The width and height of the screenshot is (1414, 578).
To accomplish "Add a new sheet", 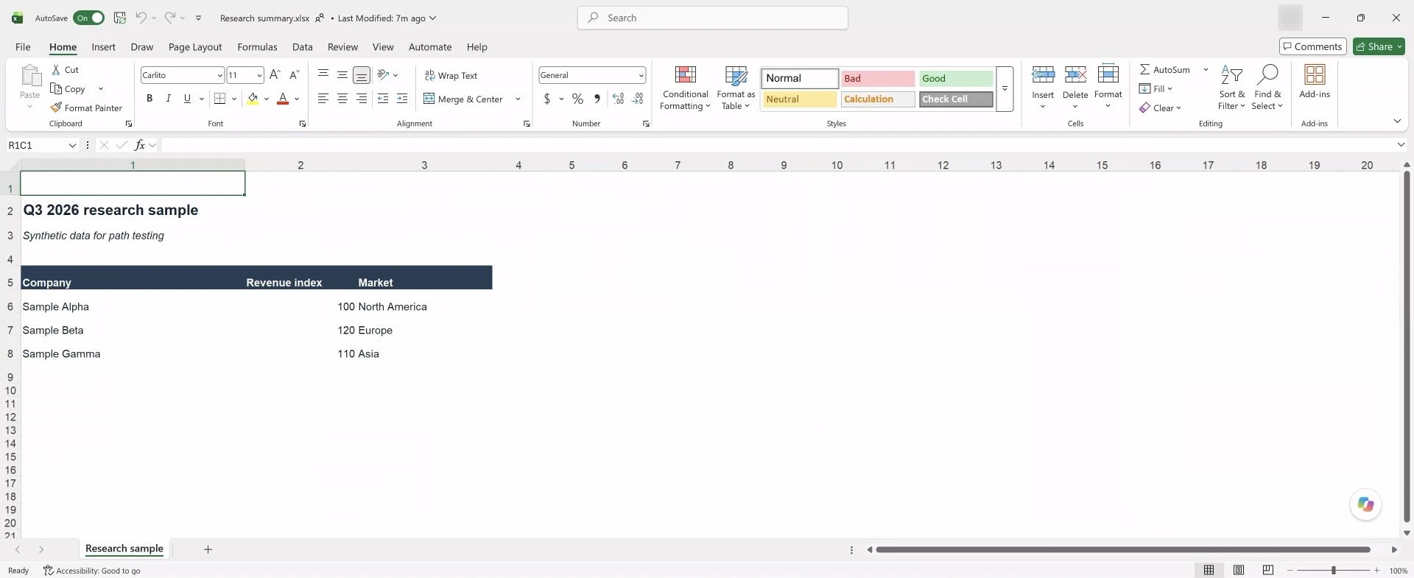I will click(x=208, y=549).
